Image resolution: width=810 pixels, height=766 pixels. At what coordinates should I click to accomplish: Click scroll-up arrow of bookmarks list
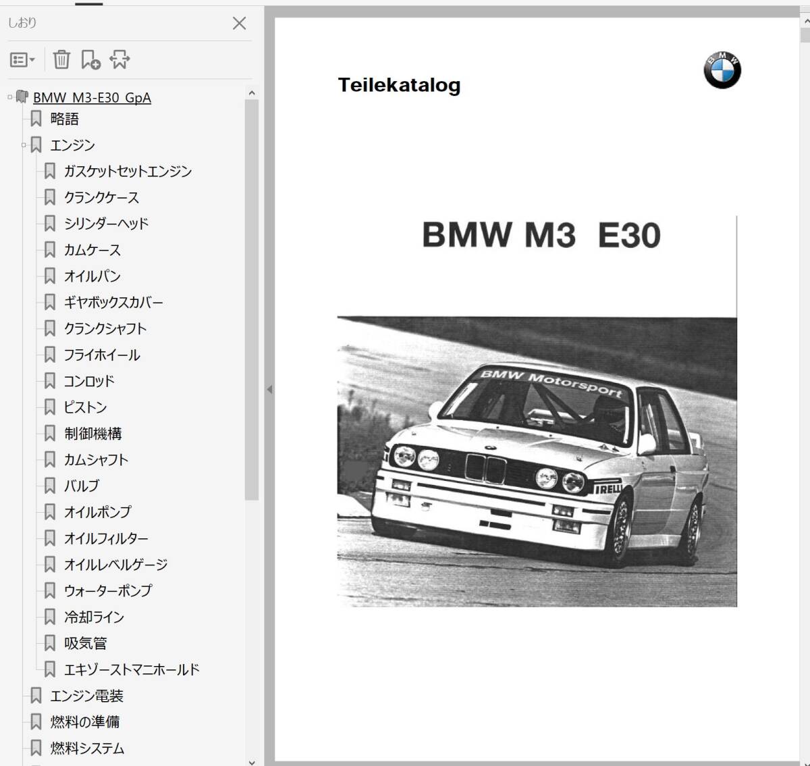(252, 93)
